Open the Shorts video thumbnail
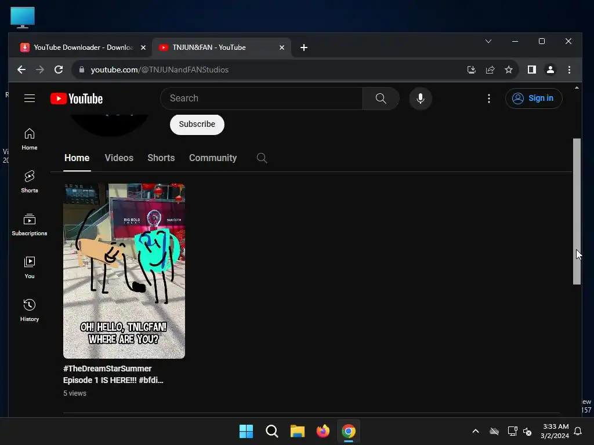The image size is (594, 445). (124, 271)
